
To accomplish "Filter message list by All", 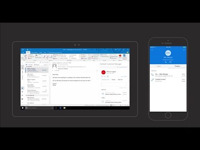I will 26,65.
